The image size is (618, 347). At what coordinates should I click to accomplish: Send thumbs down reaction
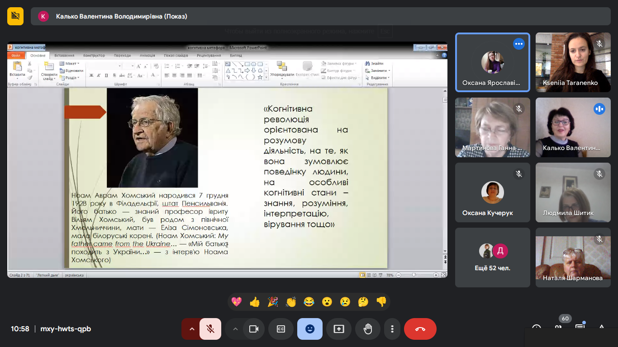click(381, 302)
